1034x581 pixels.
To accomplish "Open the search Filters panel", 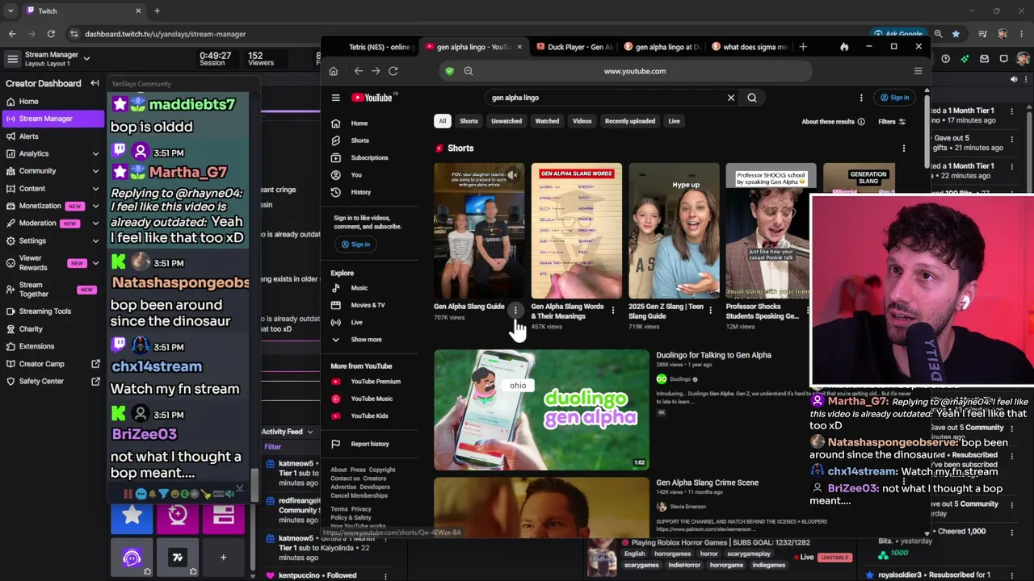I will coord(891,122).
